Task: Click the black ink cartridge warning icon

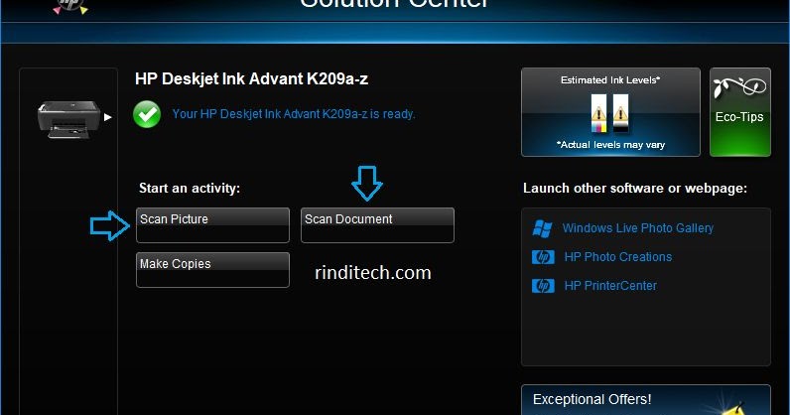Action: 620,114
